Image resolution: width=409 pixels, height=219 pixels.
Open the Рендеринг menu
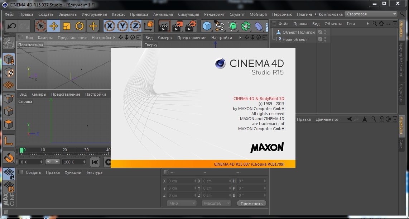point(214,14)
